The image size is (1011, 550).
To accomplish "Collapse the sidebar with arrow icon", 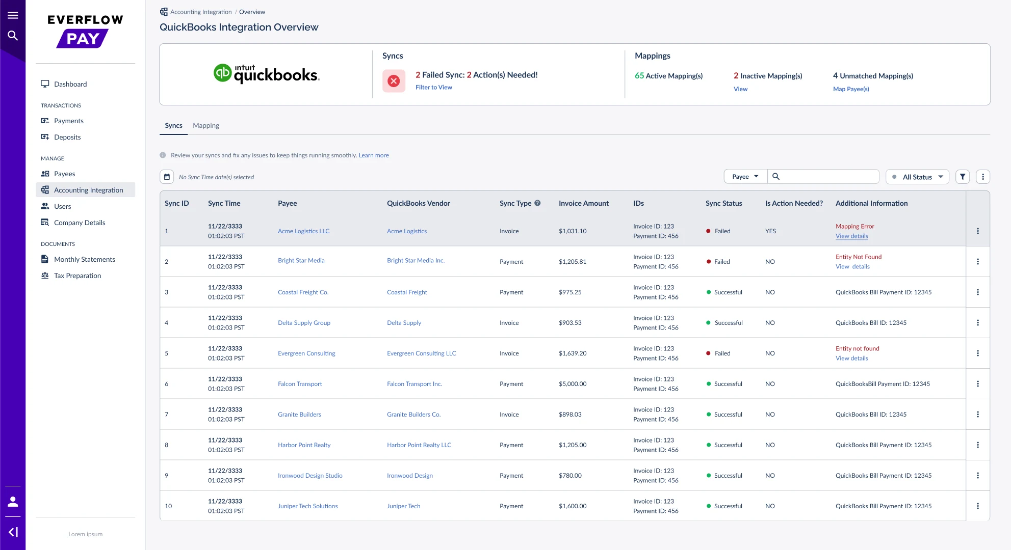I will (13, 532).
